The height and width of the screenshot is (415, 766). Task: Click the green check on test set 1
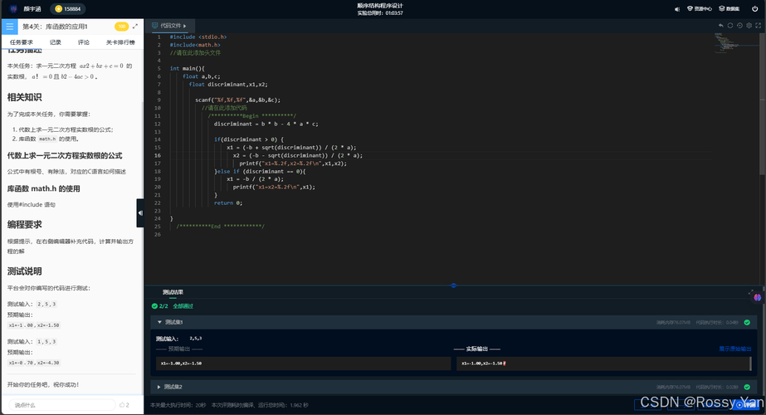pos(747,322)
